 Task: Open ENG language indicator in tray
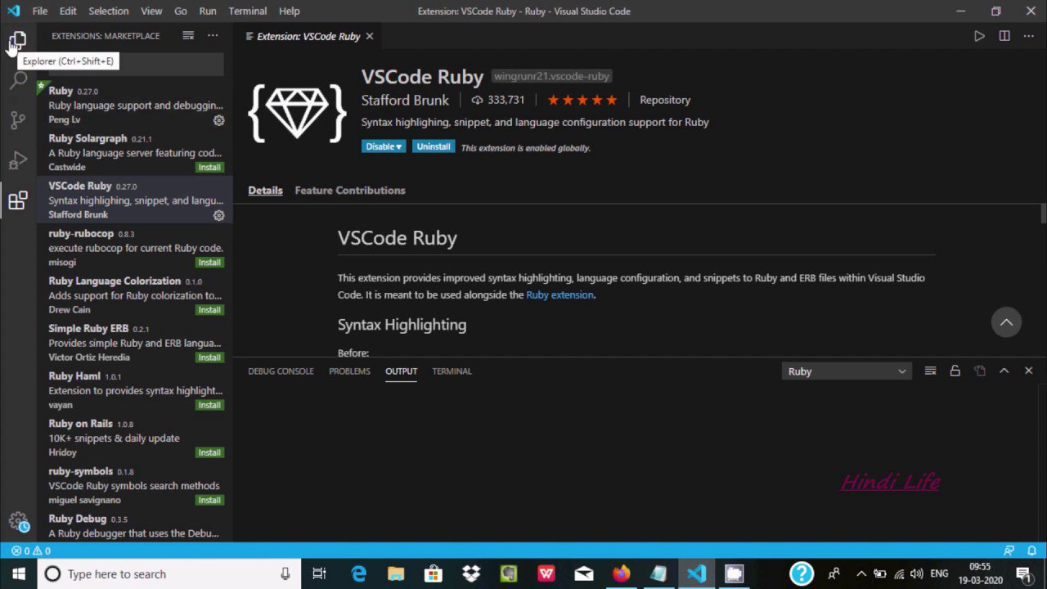pyautogui.click(x=939, y=573)
